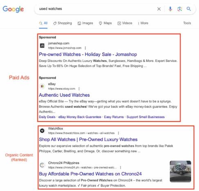This screenshot has height=191, width=199.
Task: Clear the search box with X
Action: coord(159,9)
